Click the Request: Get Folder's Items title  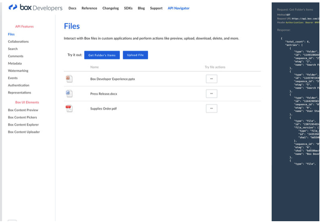tap(295, 10)
